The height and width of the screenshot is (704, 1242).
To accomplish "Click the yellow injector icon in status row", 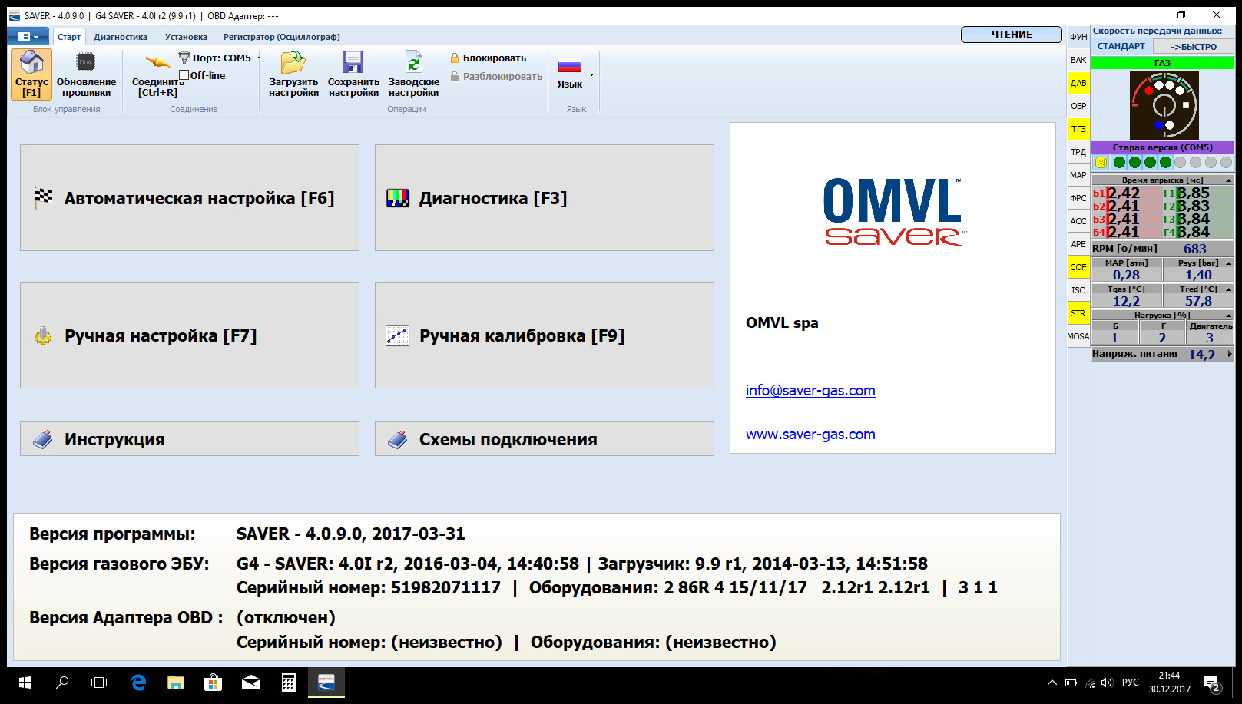I will point(1101,163).
